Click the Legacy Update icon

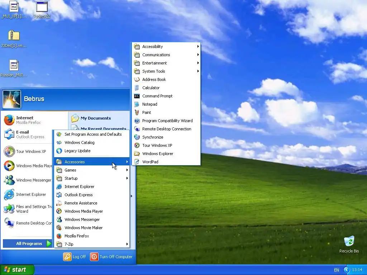[x=59, y=151]
